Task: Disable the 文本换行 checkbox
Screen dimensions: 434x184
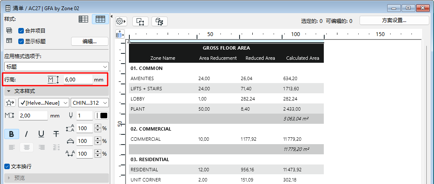Action: [7, 166]
